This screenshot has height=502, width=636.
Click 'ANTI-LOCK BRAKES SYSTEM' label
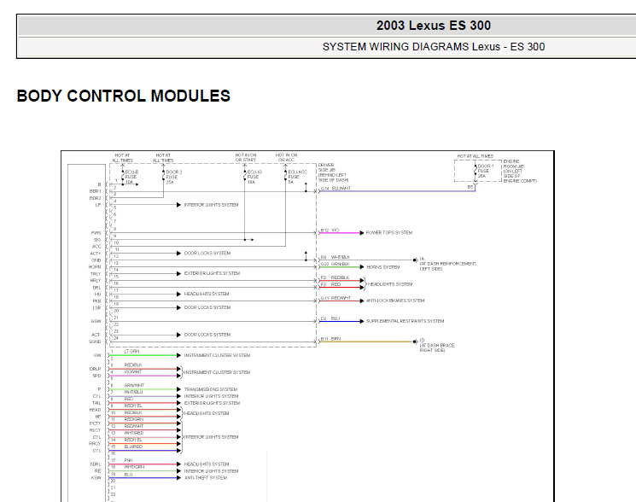coord(395,301)
